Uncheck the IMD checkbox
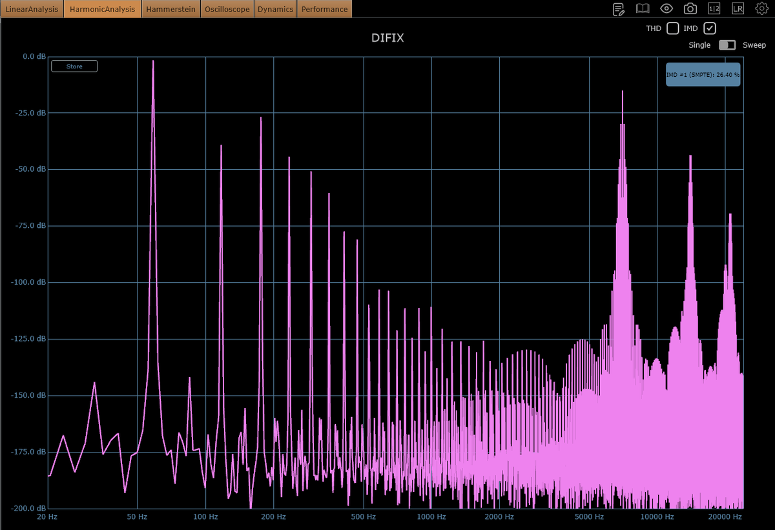This screenshot has height=530, width=775. pos(710,28)
